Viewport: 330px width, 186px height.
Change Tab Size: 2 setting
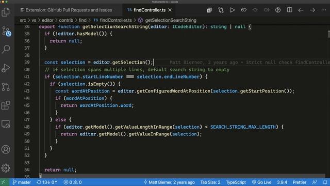(x=210, y=182)
